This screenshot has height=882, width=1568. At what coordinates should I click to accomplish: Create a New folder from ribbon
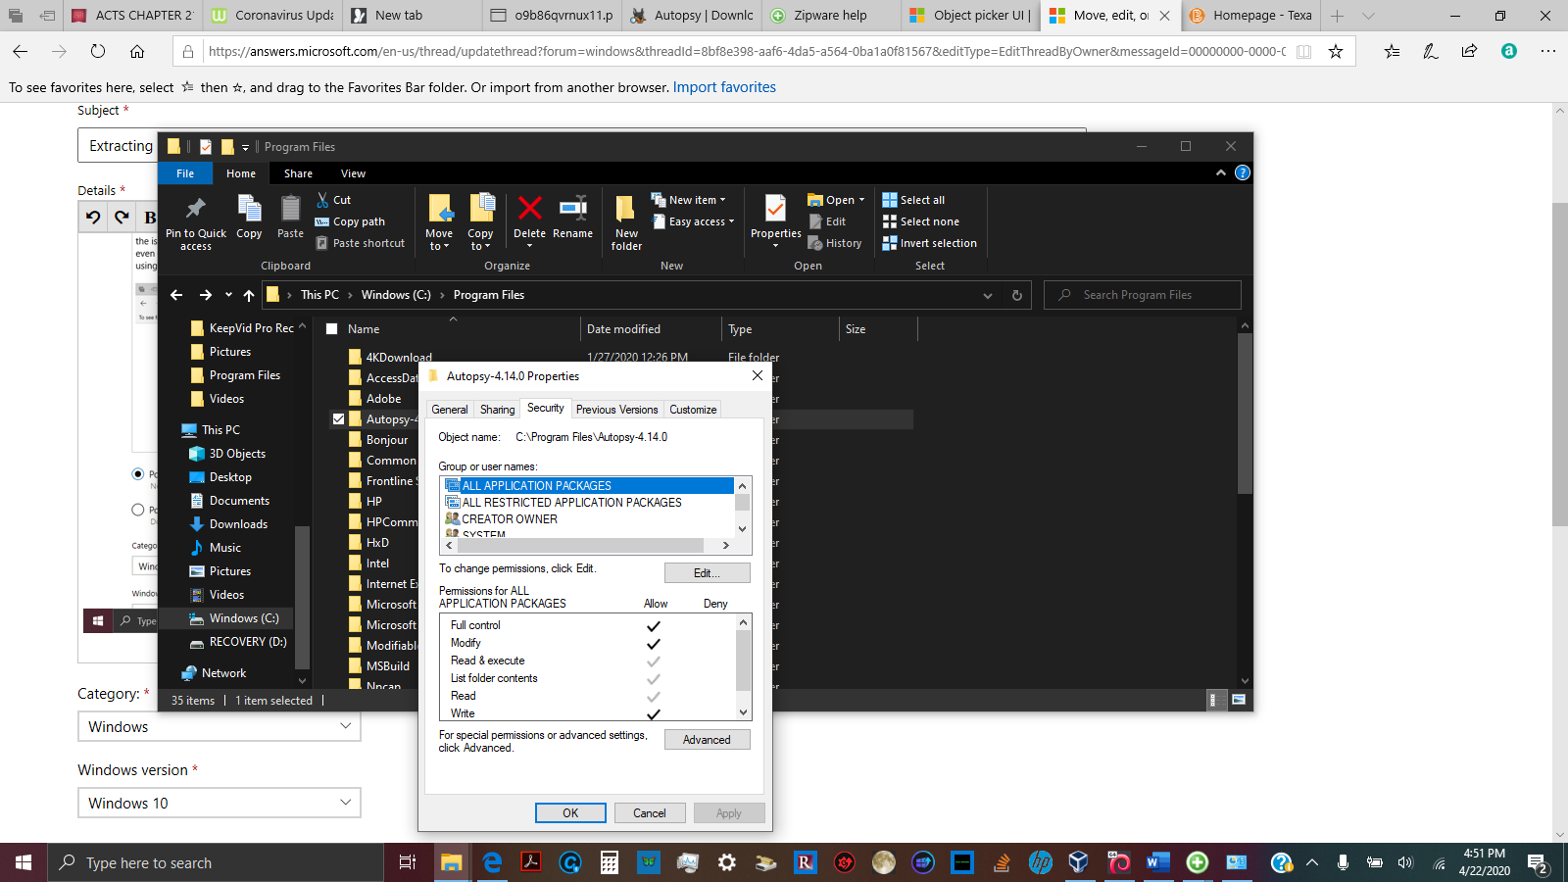[626, 222]
